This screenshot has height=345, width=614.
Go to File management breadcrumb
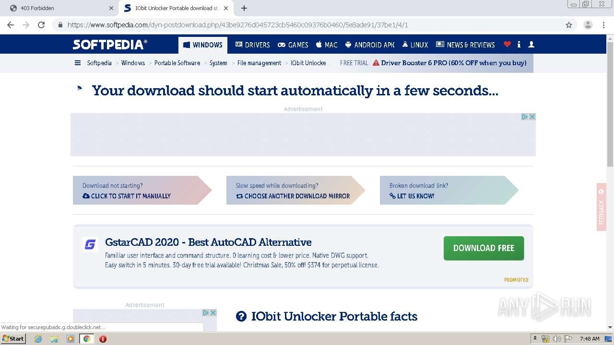coord(259,63)
